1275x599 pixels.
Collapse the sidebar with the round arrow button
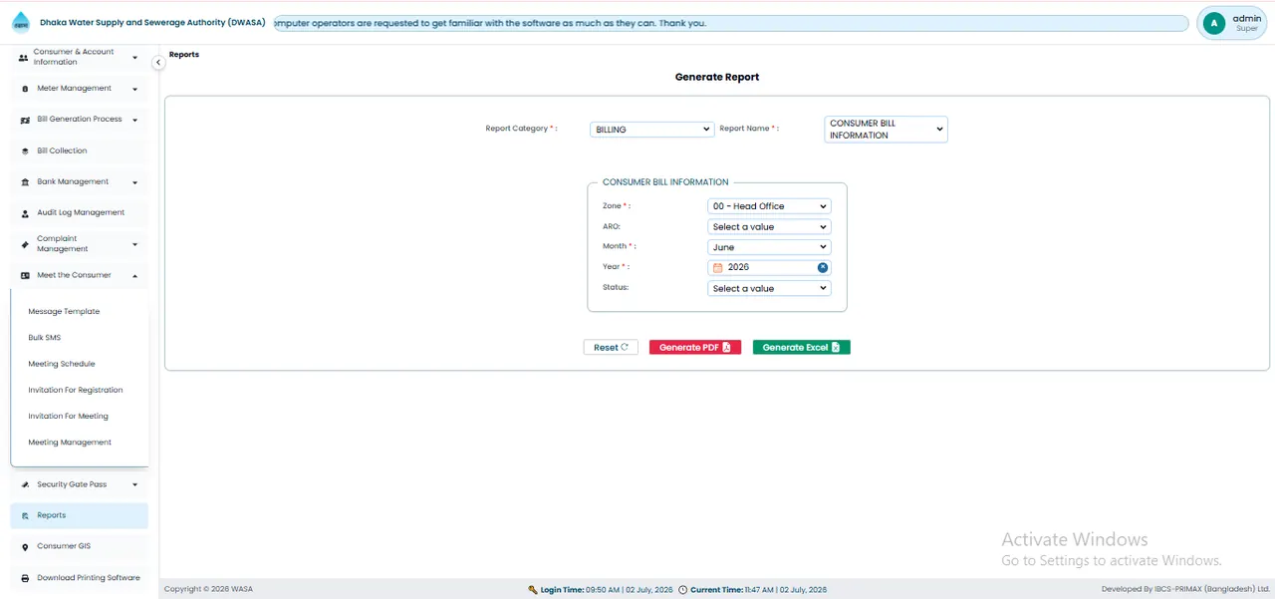[158, 63]
